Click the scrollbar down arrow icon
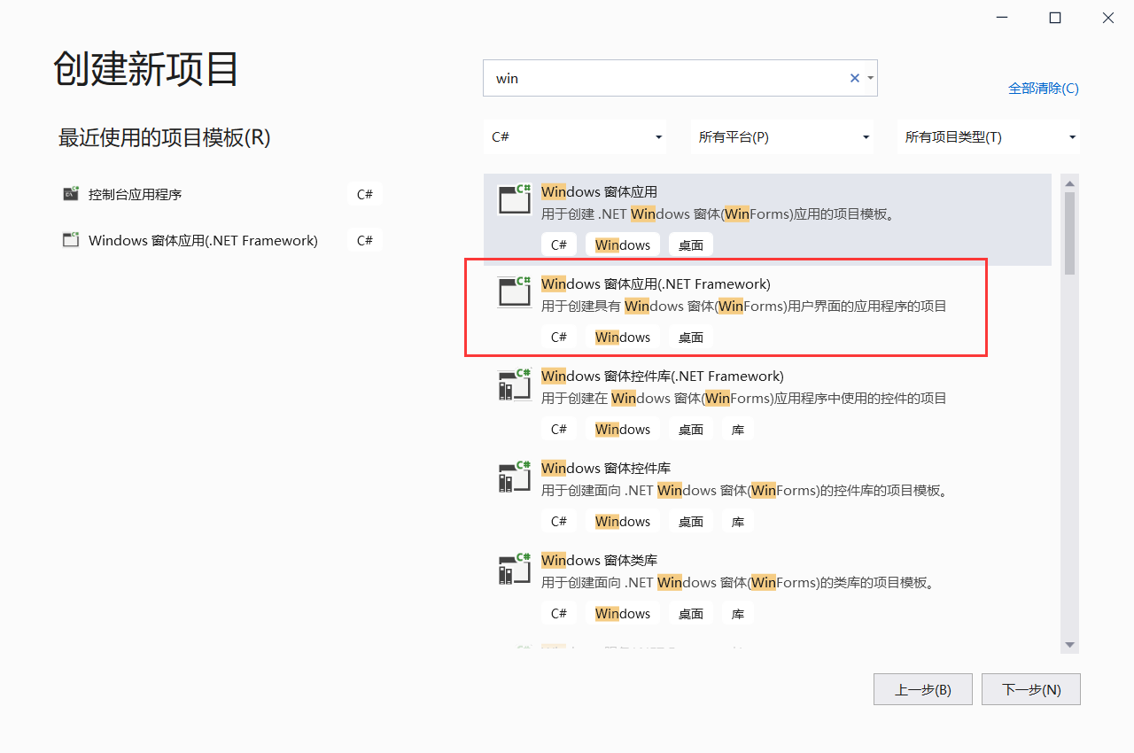The image size is (1134, 753). (1069, 646)
